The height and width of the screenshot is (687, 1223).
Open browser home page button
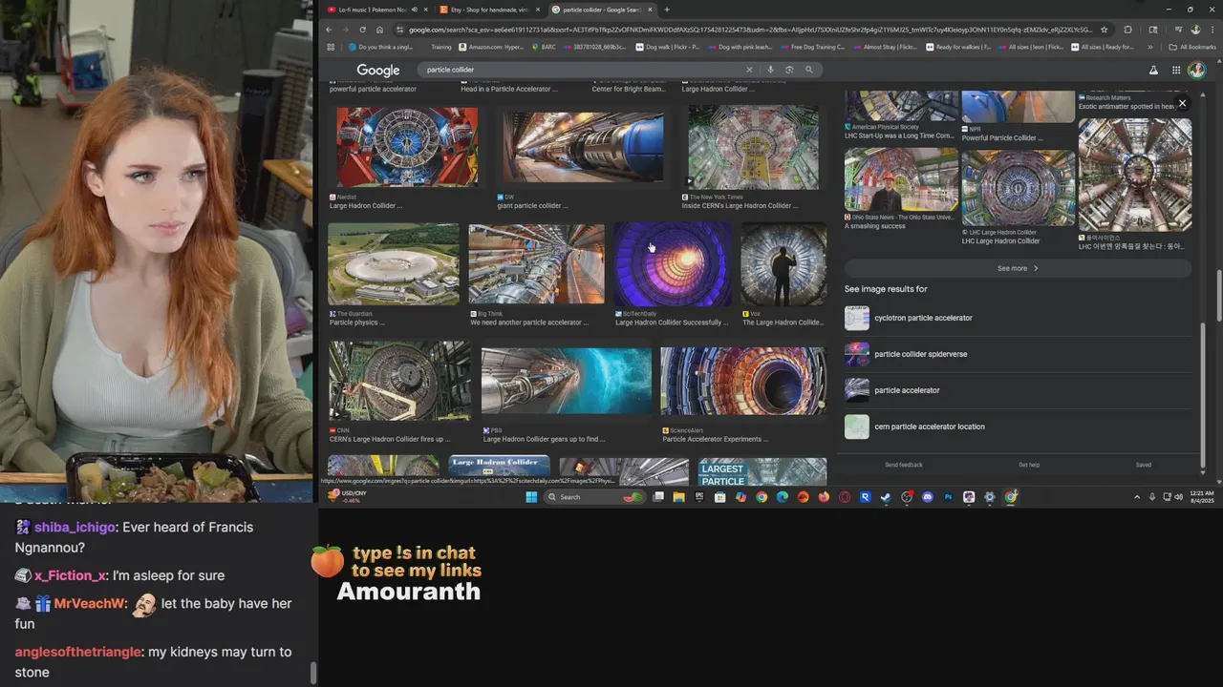[x=379, y=30]
